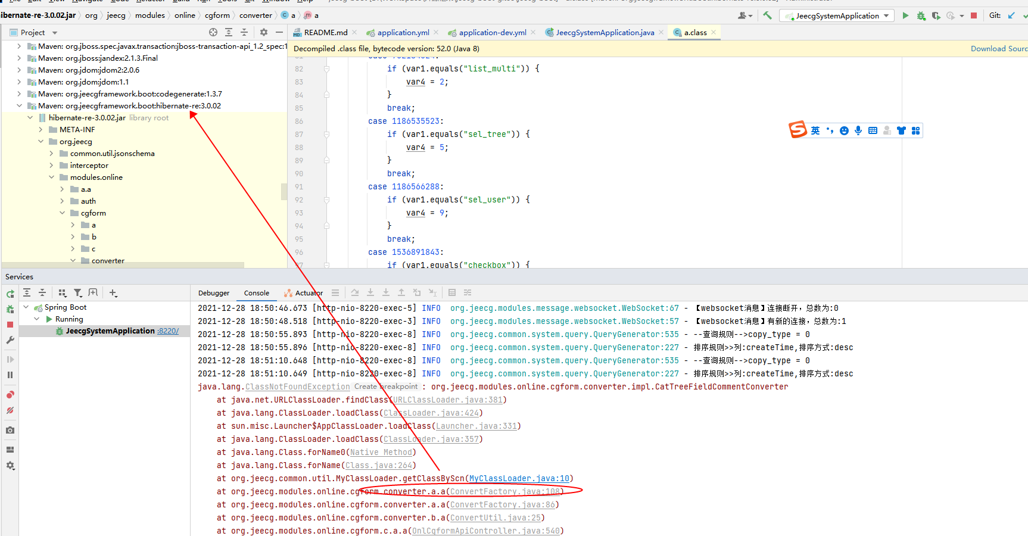
Task: Expand the interceptor package node
Action: pyautogui.click(x=52, y=165)
